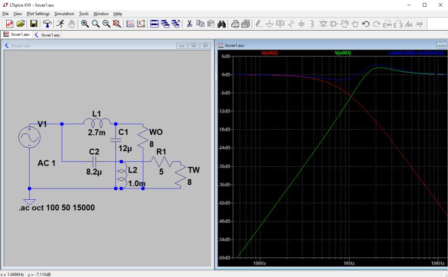
Task: Click the green V(n003) trace label
Action: click(x=343, y=53)
